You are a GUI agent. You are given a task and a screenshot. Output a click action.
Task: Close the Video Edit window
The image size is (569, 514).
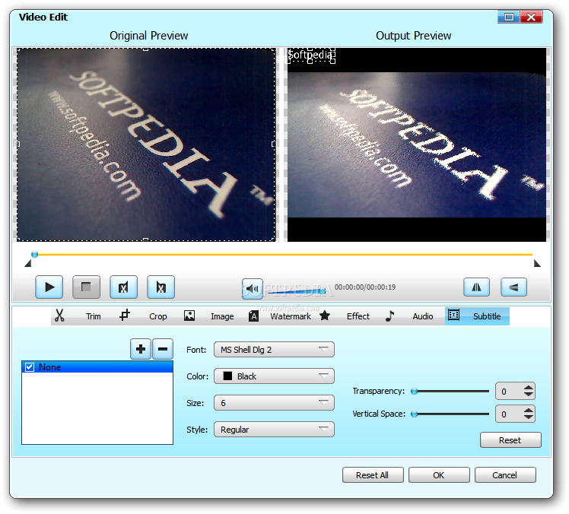(x=531, y=17)
